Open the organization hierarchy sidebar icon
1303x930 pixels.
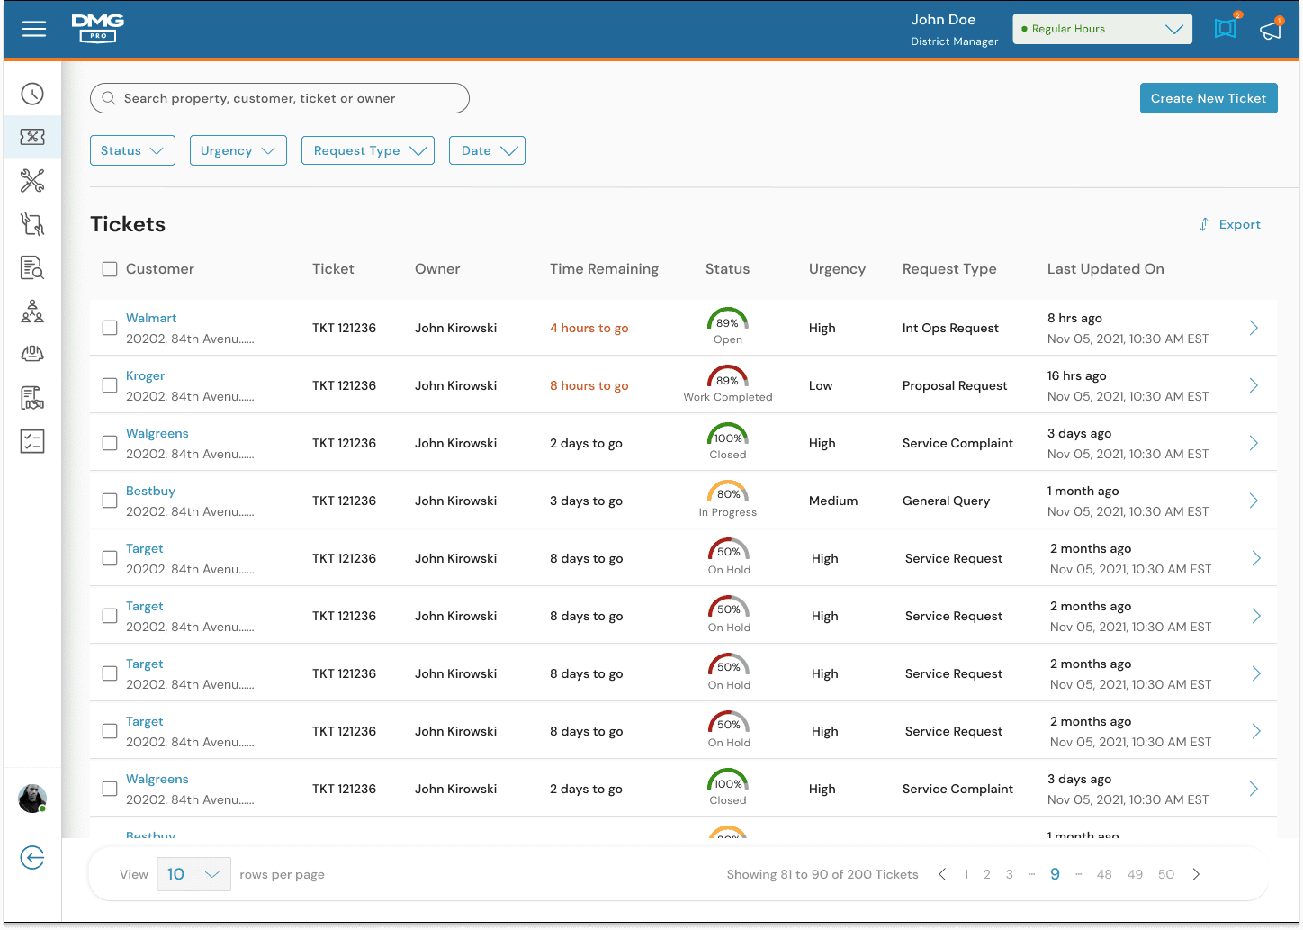(x=32, y=312)
